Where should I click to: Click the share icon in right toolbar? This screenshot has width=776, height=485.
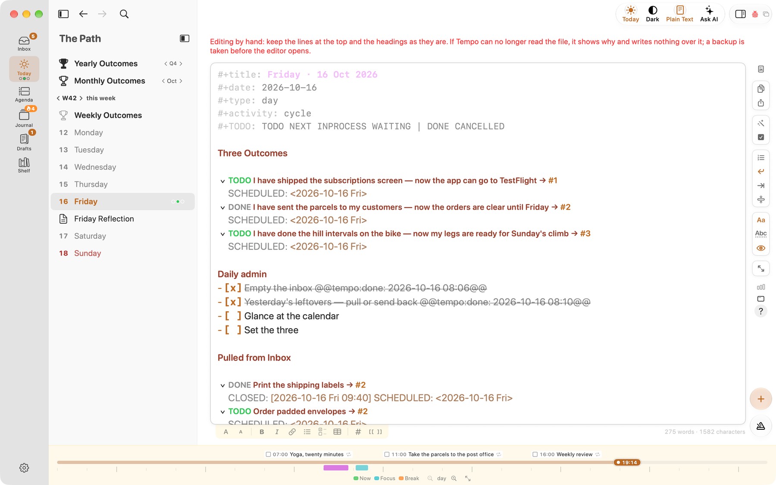[761, 103]
